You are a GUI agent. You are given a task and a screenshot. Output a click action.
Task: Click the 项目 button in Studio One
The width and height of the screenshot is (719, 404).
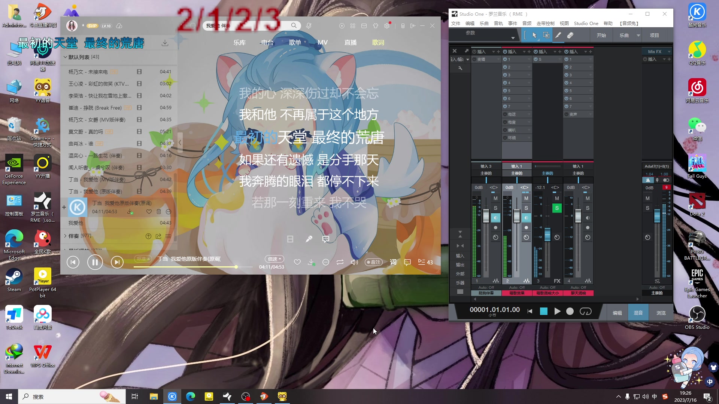tap(655, 35)
